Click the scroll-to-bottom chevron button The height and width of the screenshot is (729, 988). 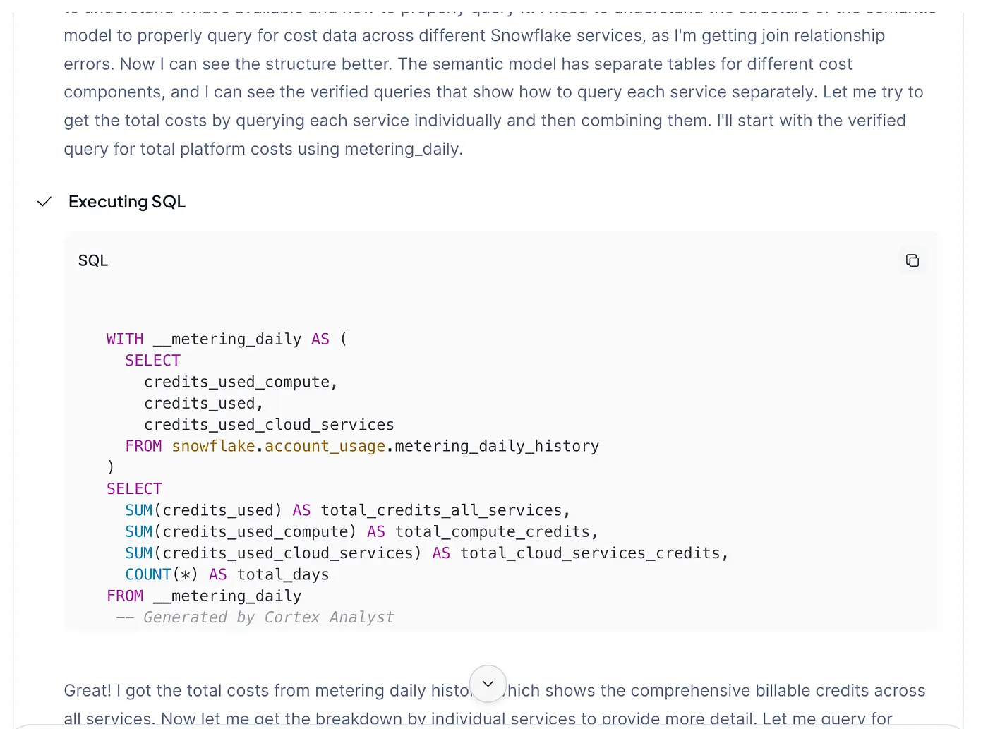(x=488, y=683)
